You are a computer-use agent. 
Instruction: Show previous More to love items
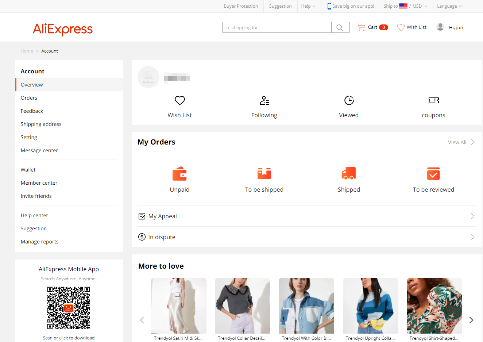tap(142, 320)
